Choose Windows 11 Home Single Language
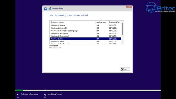Screen dimensions: 176x99 (86, 31)
